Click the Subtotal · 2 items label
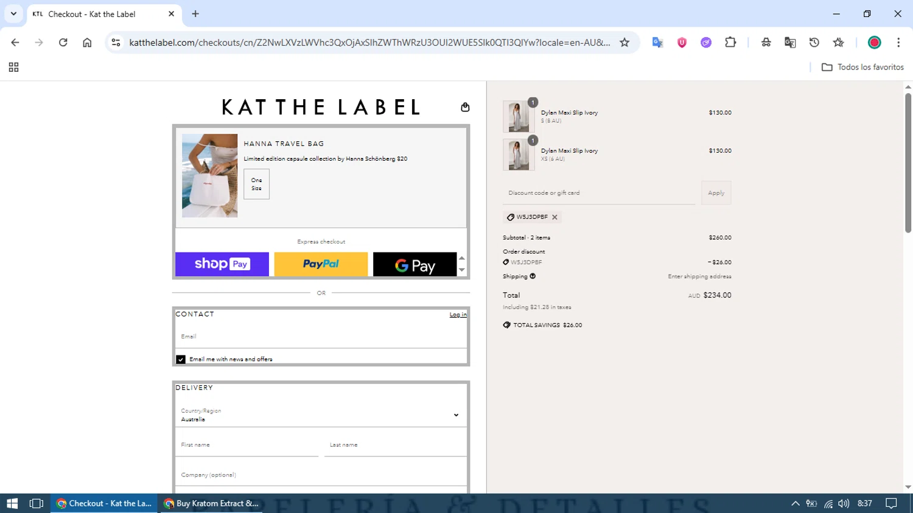913x513 pixels. coord(526,238)
